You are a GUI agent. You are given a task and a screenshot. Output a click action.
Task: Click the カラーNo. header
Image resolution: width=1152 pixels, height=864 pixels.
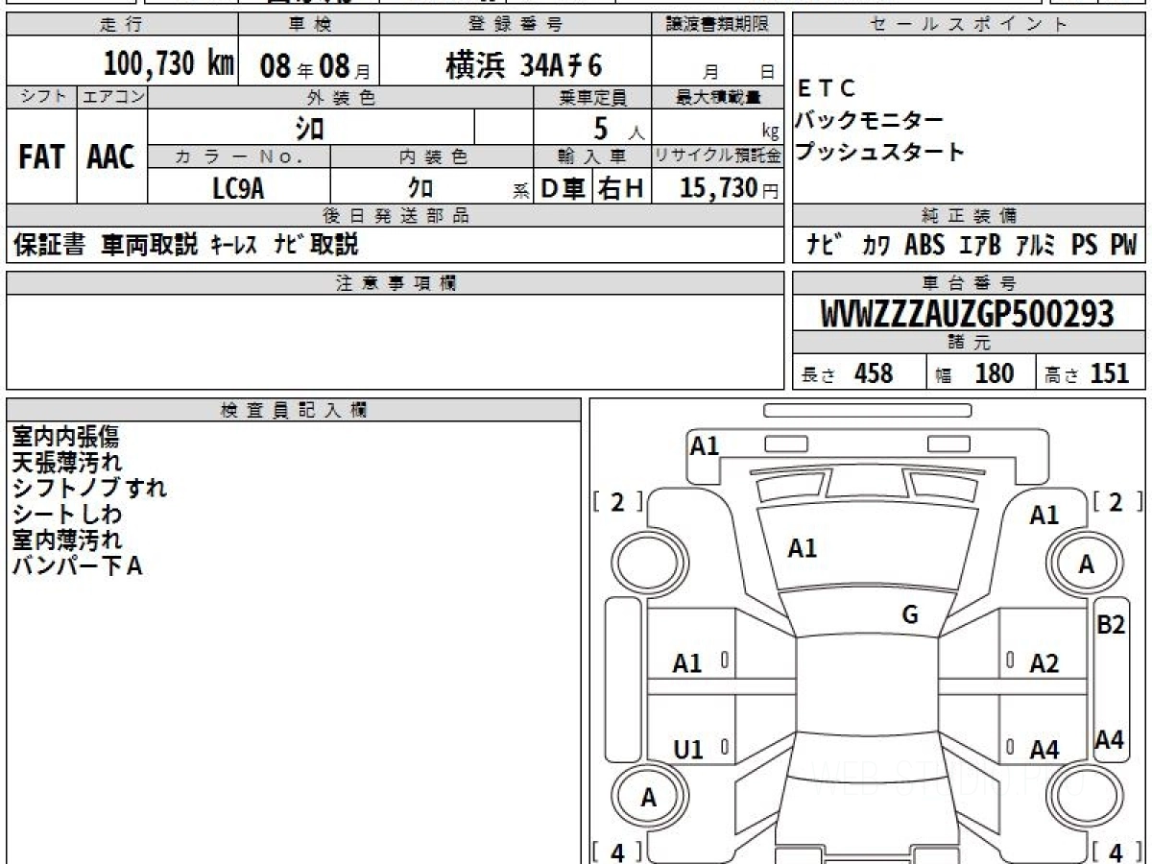239,156
